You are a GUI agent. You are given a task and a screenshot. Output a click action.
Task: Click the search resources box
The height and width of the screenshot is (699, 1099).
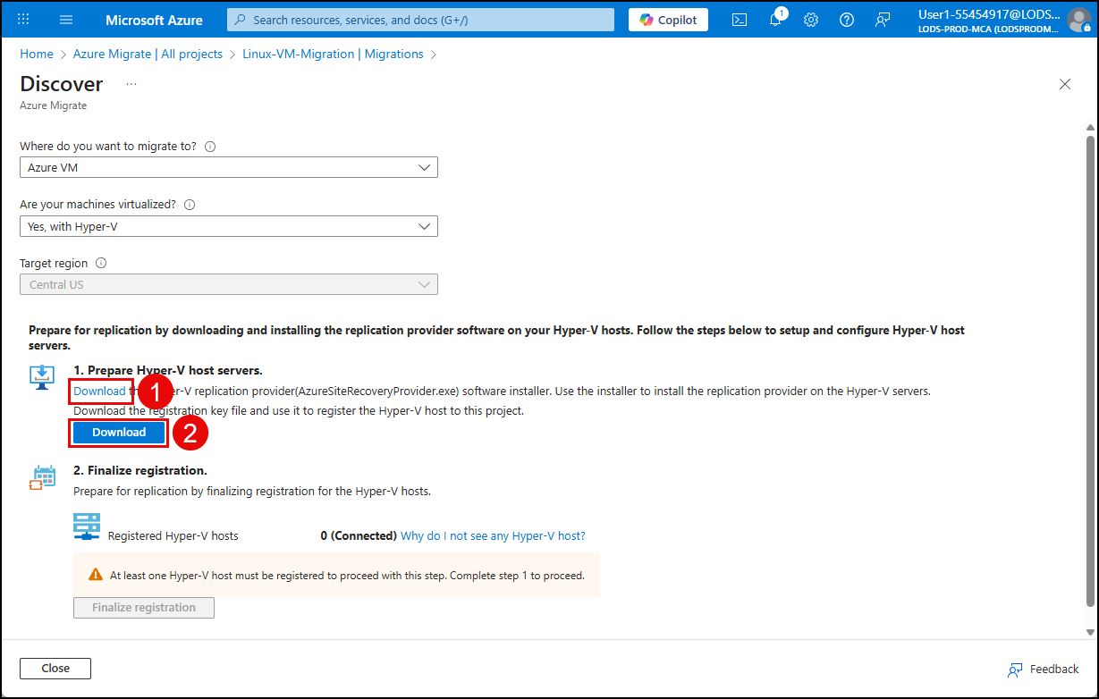pyautogui.click(x=420, y=20)
